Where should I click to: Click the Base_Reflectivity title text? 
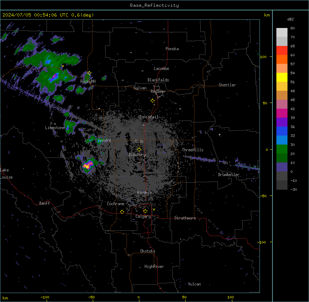(154, 5)
